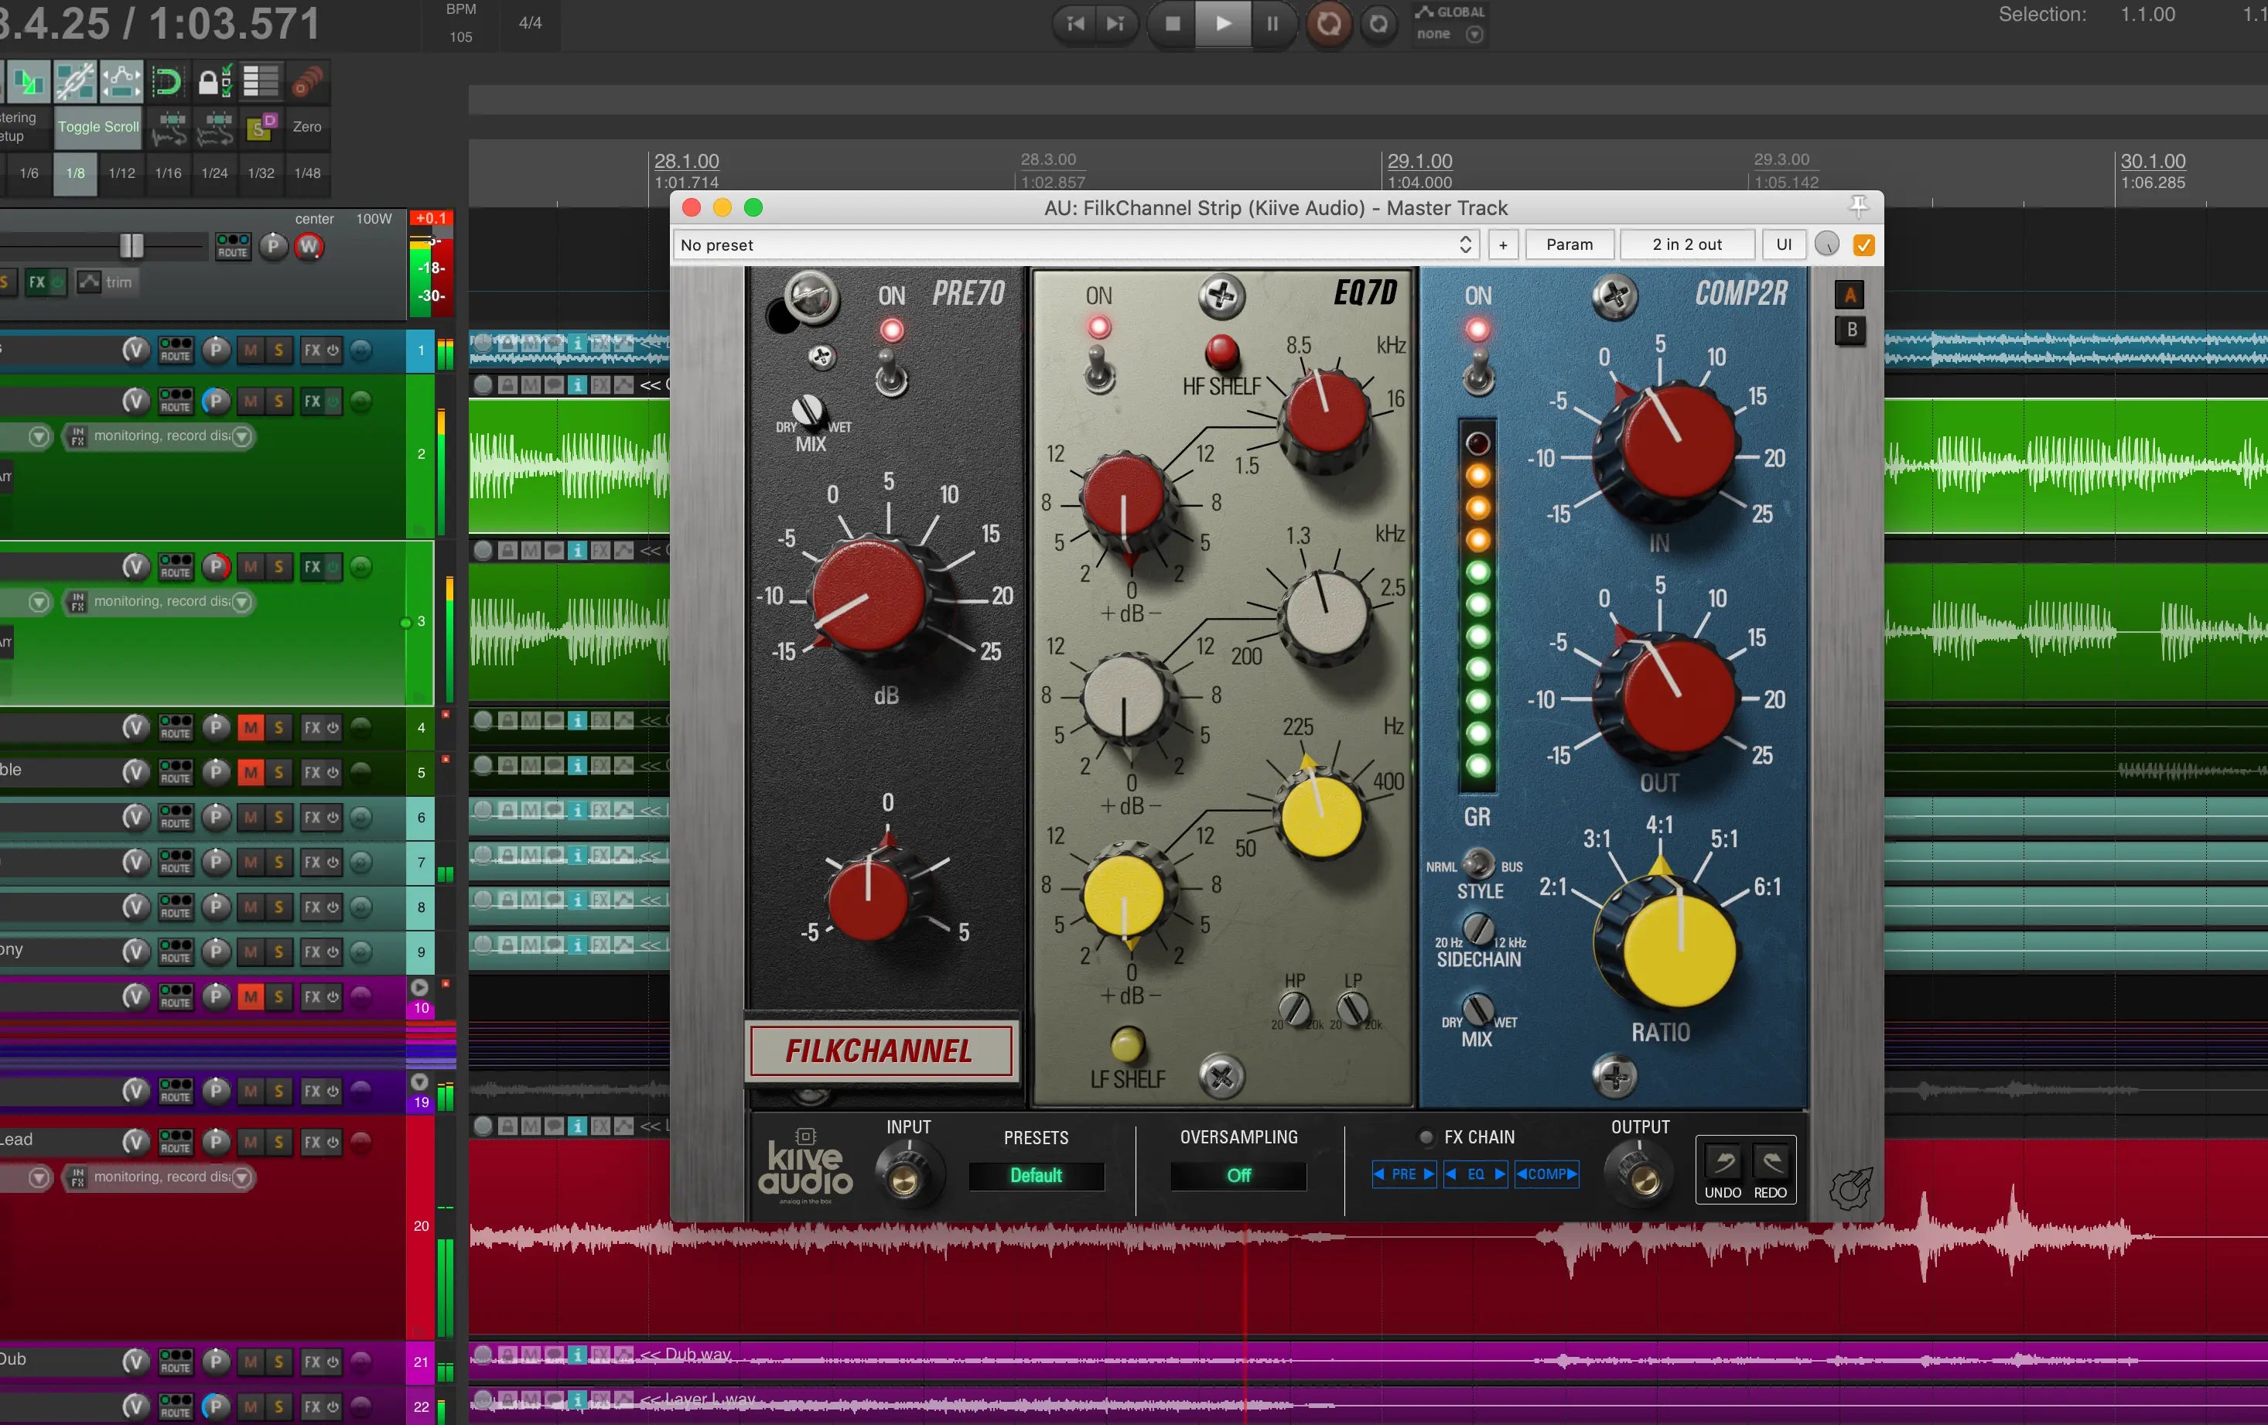Image resolution: width=2268 pixels, height=1425 pixels.
Task: Select the 1/16 grid division
Action: 168,173
